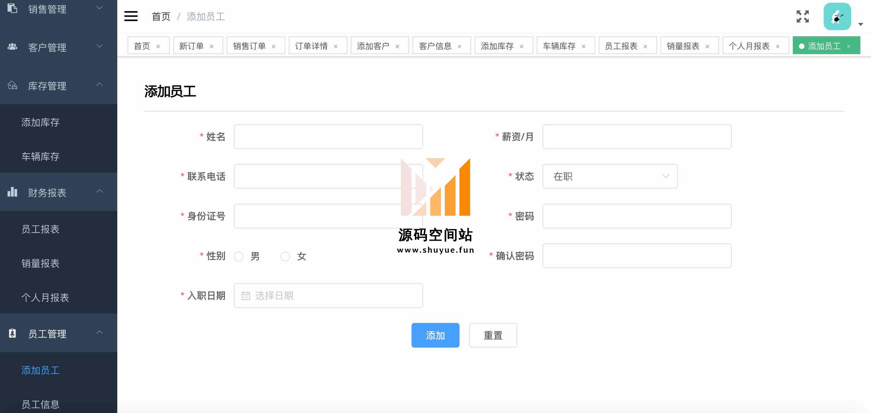
Task: Click the 销售管理 sidebar icon
Action: click(x=12, y=8)
